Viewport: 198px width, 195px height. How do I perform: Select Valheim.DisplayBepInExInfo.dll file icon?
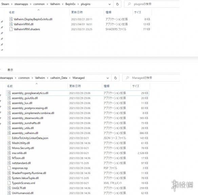pyautogui.click(x=11, y=19)
